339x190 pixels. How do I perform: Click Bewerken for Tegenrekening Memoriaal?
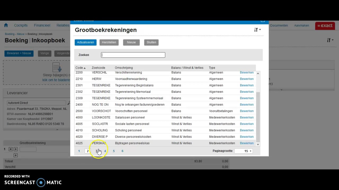coord(247,92)
